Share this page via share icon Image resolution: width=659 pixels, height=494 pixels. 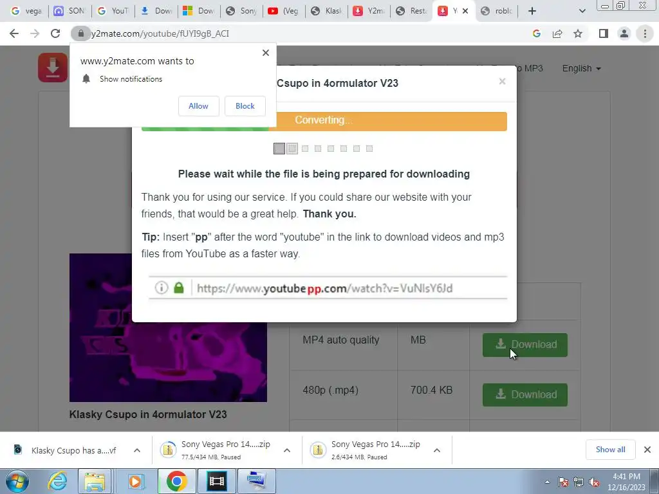click(557, 33)
